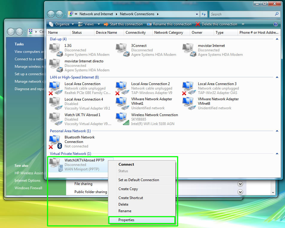Sort by the Connectivity column header
285x228 pixels.
click(138, 33)
